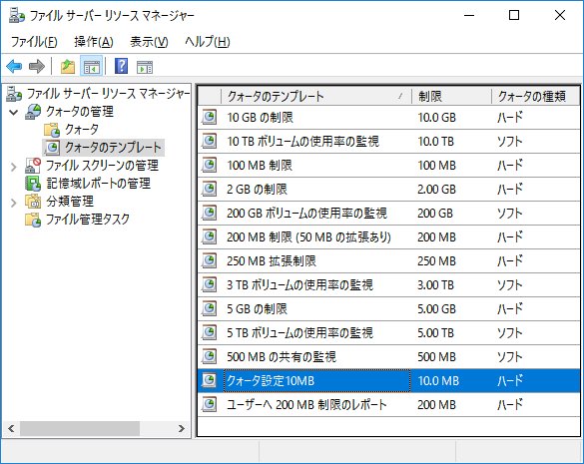Screen dimensions: 584x464
Task: Click the 3.00 TB limit value
Action: (436, 284)
